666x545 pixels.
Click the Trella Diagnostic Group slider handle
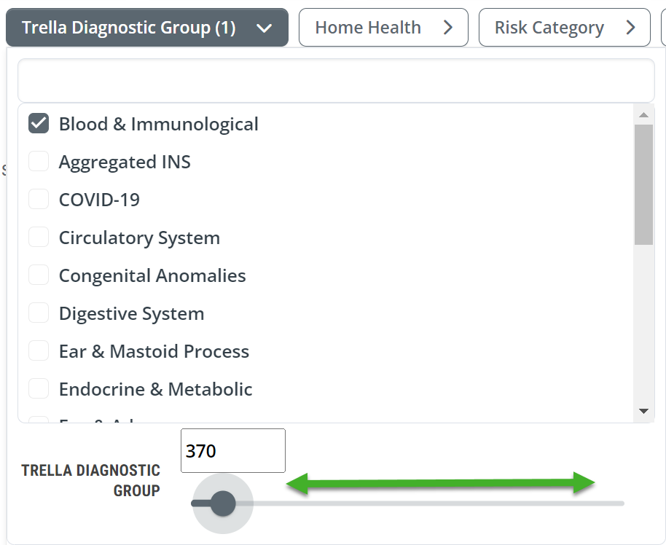click(223, 503)
